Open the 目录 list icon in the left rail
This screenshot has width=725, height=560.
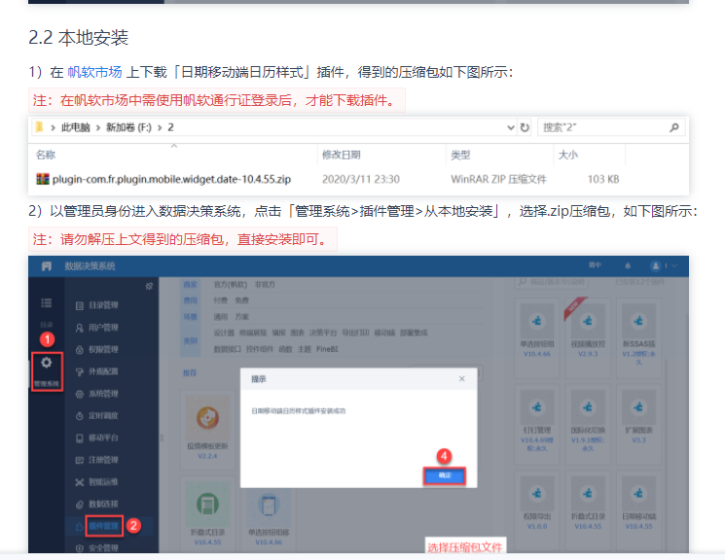tap(47, 303)
